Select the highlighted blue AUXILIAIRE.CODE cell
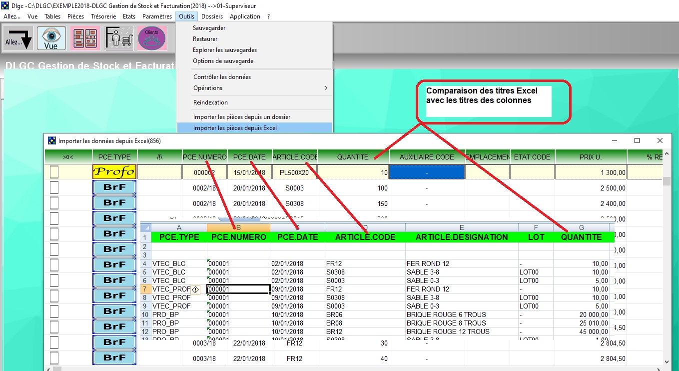The height and width of the screenshot is (371, 679). coord(427,172)
